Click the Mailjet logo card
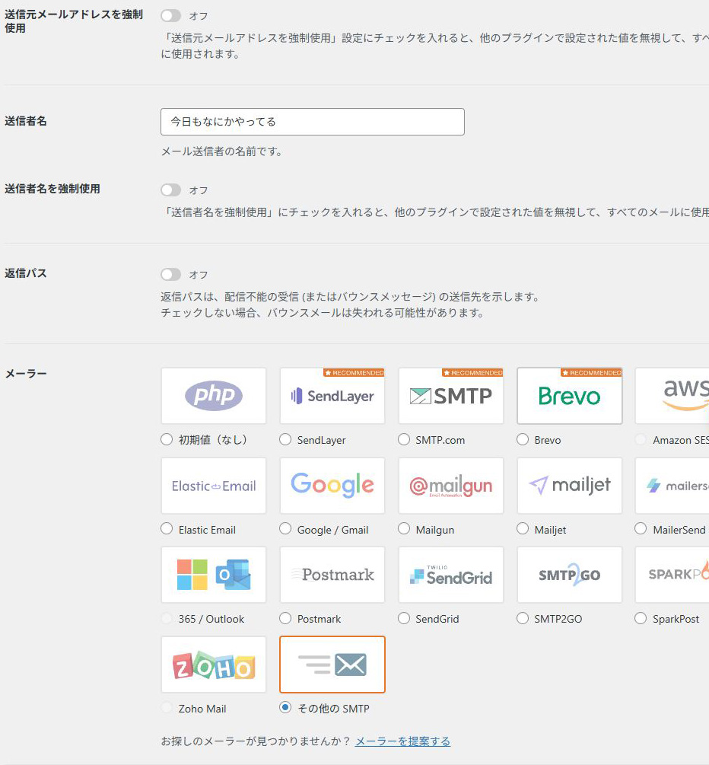The width and height of the screenshot is (709, 765). (x=570, y=486)
